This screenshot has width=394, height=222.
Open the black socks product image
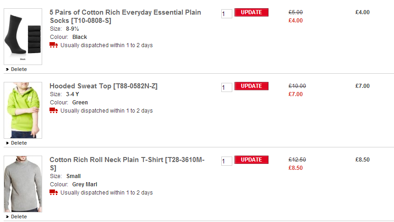pyautogui.click(x=23, y=37)
